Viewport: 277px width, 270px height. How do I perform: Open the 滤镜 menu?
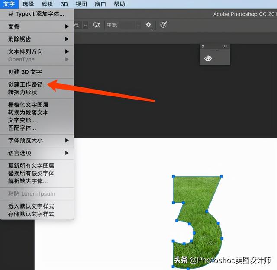point(47,4)
